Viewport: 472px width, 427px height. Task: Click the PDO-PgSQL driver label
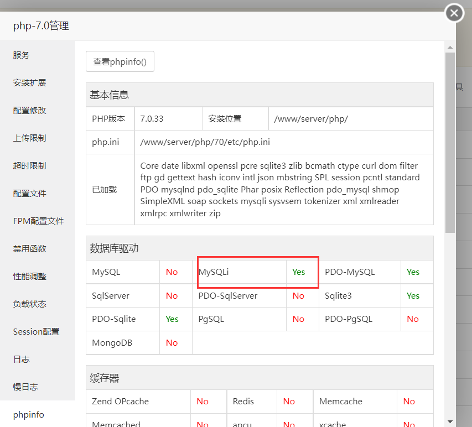(x=349, y=319)
